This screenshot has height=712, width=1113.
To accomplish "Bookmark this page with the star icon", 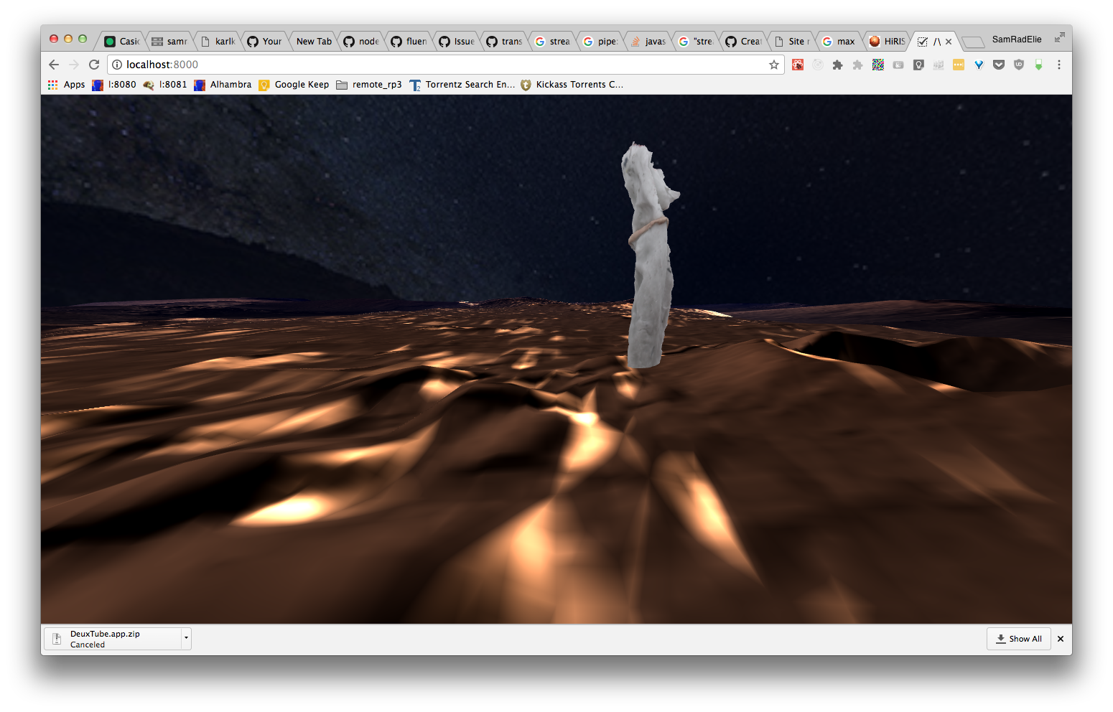I will click(x=774, y=65).
